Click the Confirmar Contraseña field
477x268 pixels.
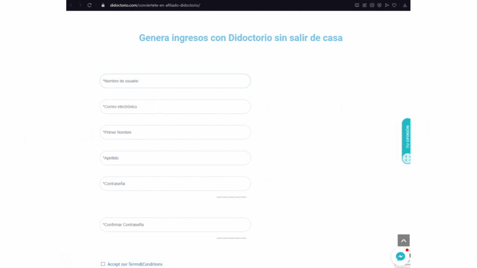tap(175, 225)
